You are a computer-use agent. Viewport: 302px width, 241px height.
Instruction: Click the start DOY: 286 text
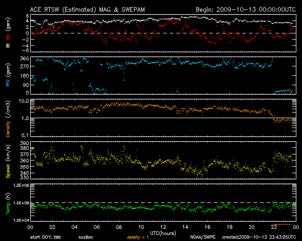coord(46,237)
